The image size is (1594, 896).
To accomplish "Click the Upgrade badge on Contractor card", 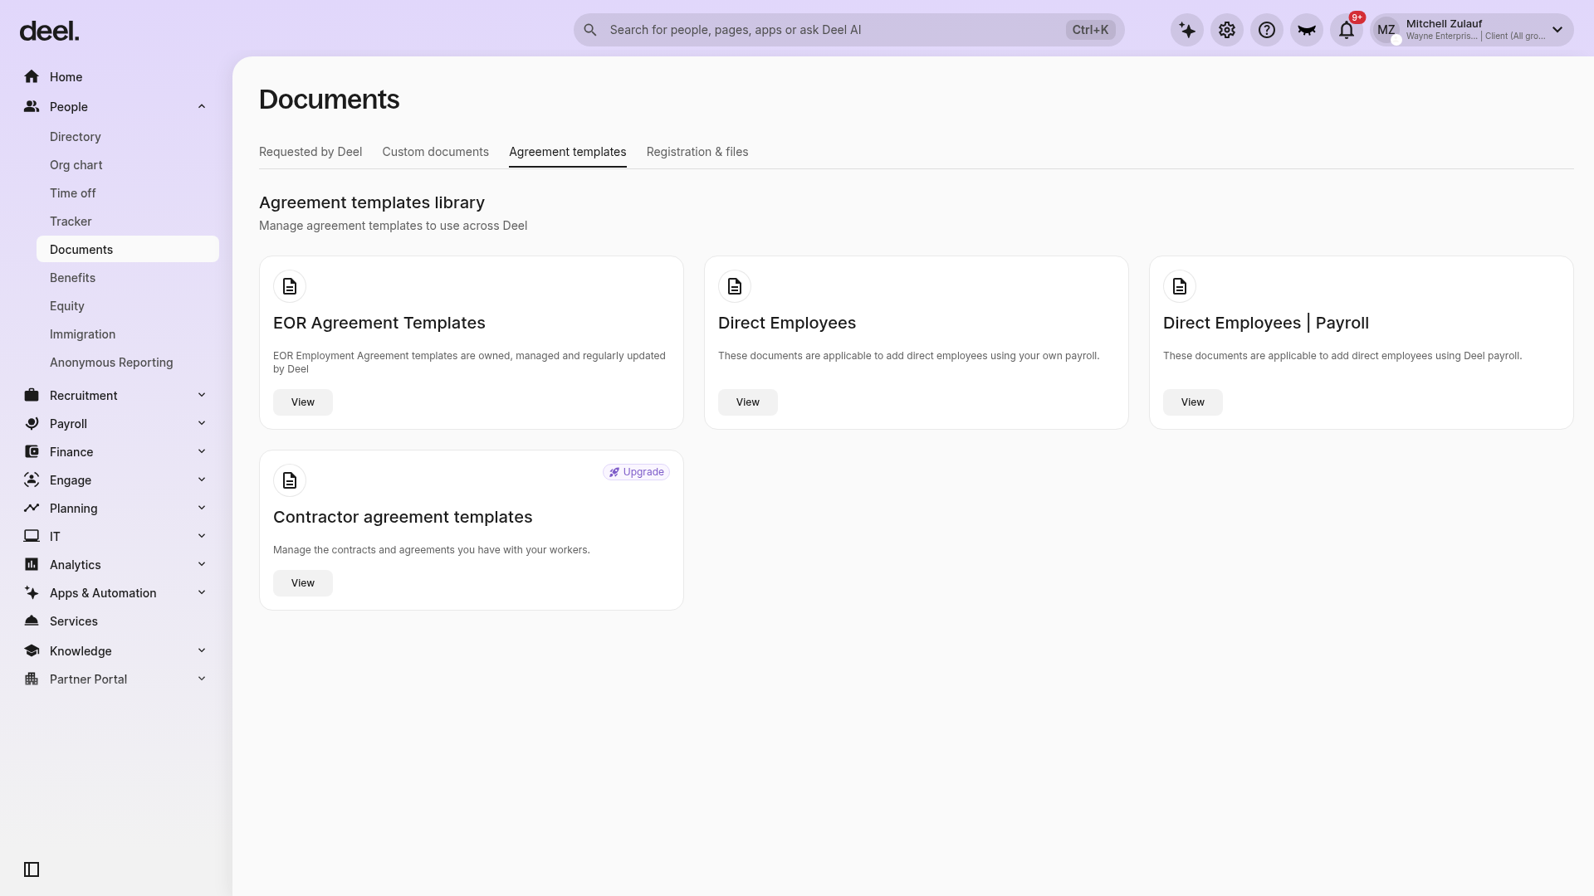I will [x=636, y=472].
